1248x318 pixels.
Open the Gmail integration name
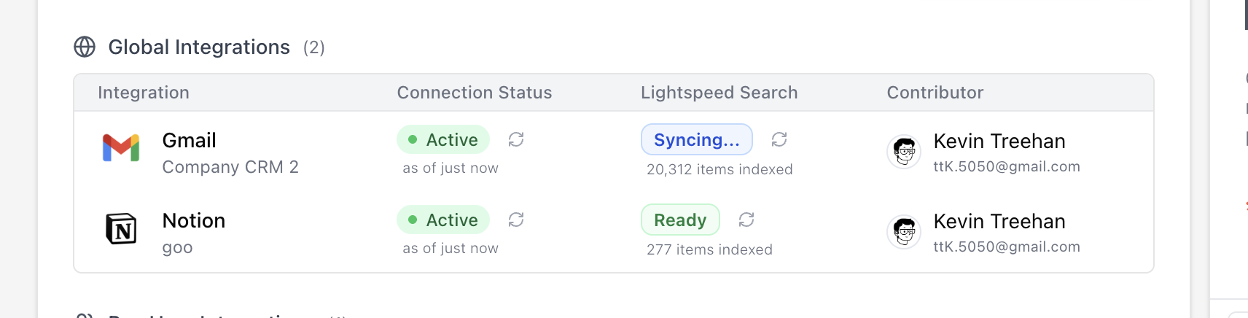pos(189,140)
